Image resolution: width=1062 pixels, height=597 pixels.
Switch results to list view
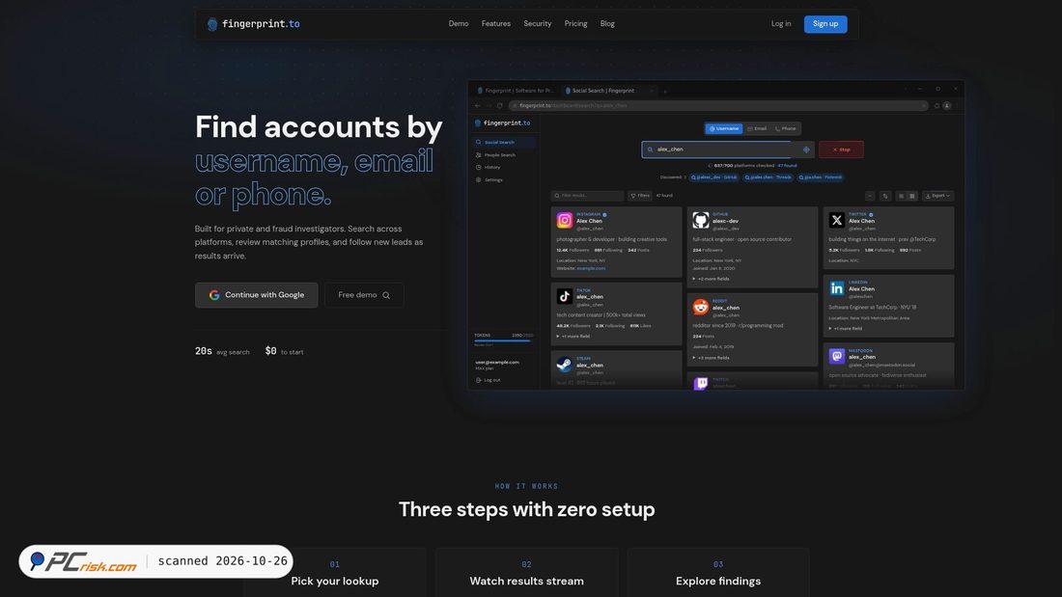(x=901, y=197)
